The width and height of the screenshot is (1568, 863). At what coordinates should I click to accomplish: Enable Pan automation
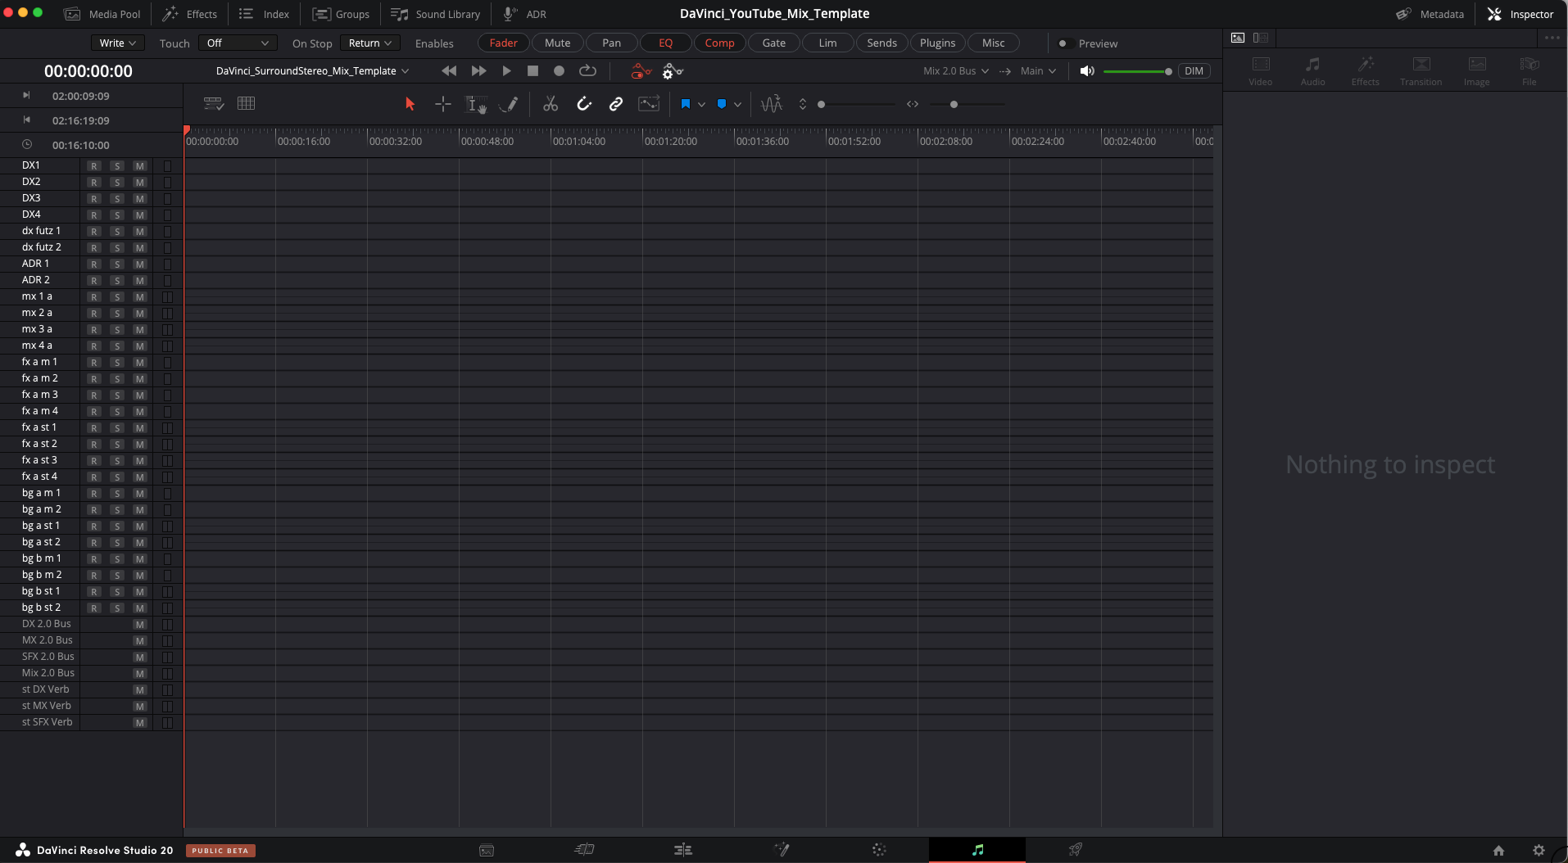click(x=611, y=43)
